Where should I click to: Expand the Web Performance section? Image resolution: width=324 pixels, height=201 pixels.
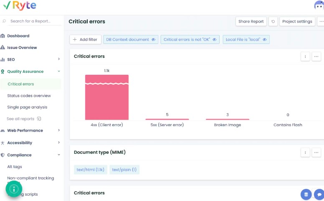click(x=59, y=130)
